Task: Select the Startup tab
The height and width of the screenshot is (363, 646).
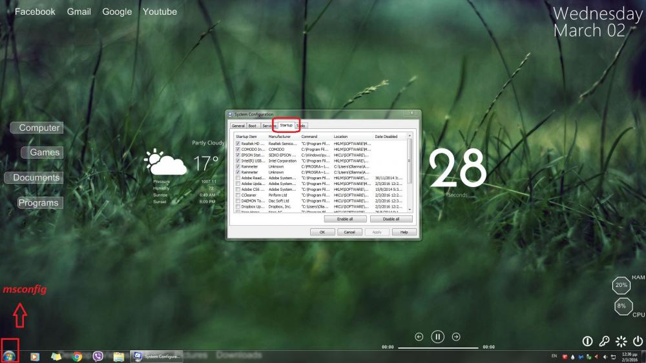Action: pyautogui.click(x=286, y=125)
